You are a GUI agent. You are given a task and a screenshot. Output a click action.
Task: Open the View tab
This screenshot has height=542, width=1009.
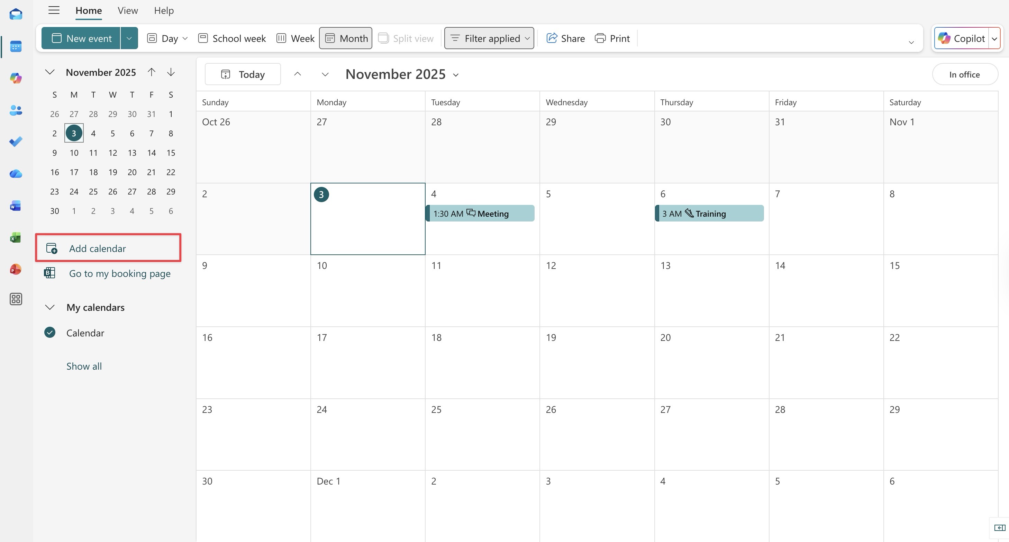(x=128, y=11)
